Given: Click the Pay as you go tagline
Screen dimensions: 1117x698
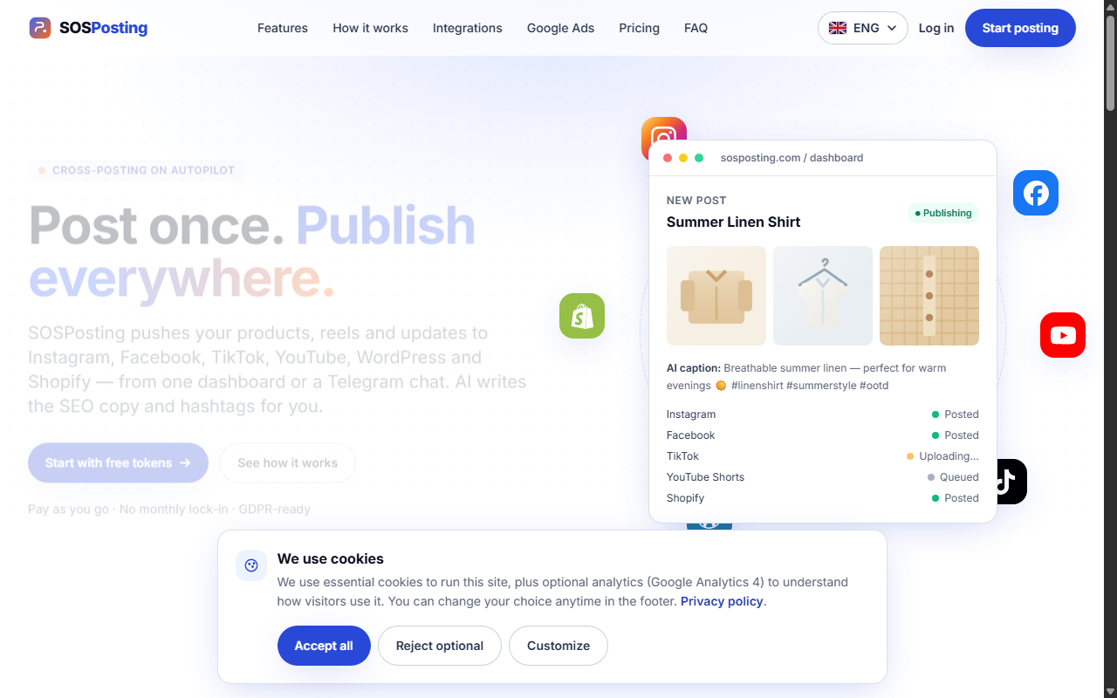Looking at the screenshot, I should pyautogui.click(x=169, y=509).
